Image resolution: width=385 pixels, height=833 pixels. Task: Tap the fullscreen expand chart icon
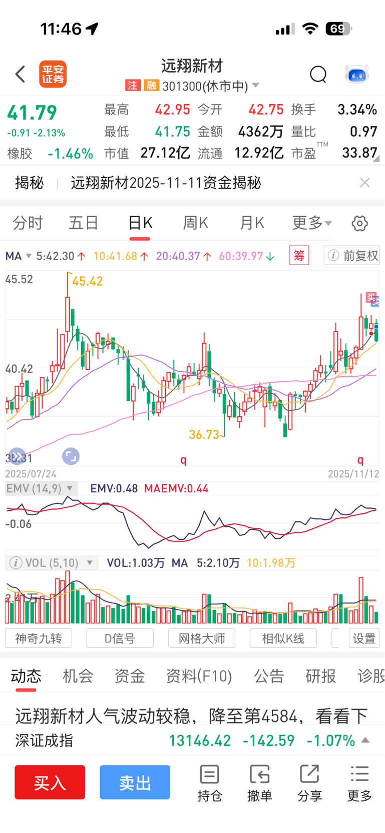point(71,456)
